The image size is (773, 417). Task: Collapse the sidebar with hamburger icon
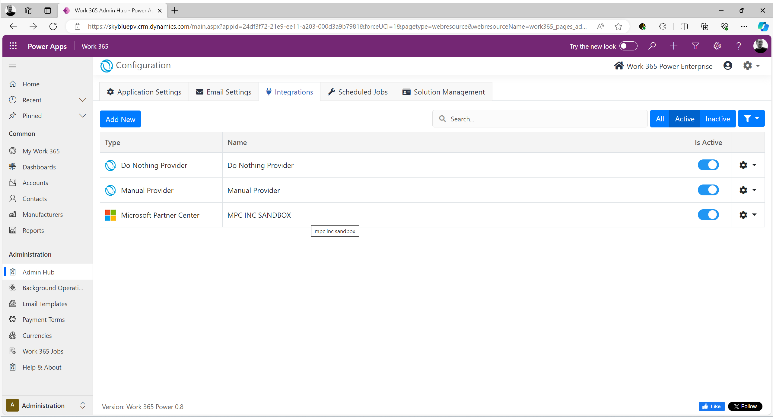(12, 66)
